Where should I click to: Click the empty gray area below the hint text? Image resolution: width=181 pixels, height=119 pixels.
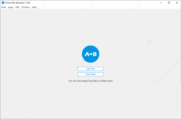pos(90,100)
